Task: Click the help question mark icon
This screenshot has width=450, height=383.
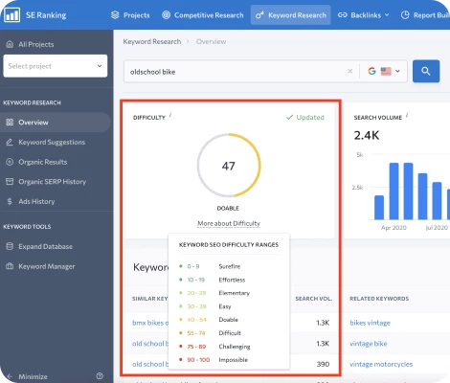Action: (100, 375)
